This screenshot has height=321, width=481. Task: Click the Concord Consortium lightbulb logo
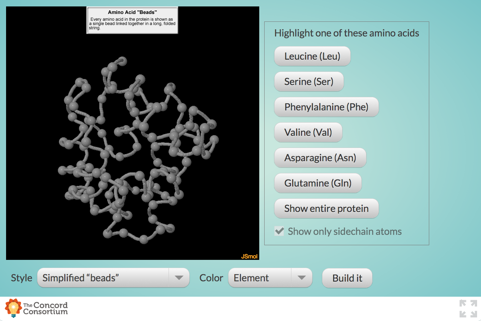tap(12, 308)
